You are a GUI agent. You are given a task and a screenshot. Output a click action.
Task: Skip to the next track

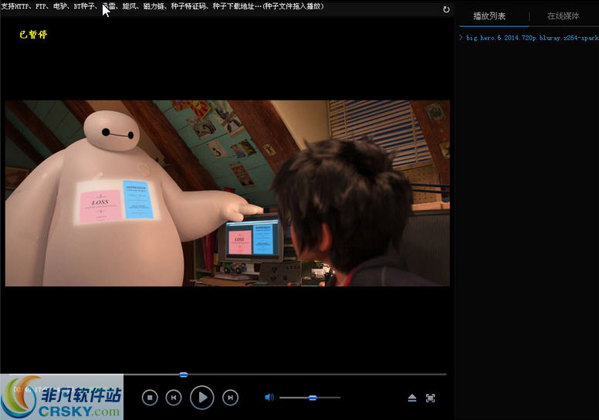[x=230, y=398]
